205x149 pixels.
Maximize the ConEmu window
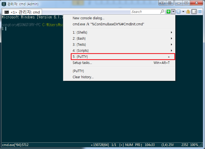pos(186,3)
